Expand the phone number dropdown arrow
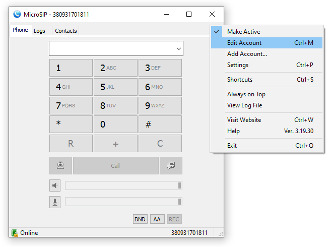 coord(178,49)
